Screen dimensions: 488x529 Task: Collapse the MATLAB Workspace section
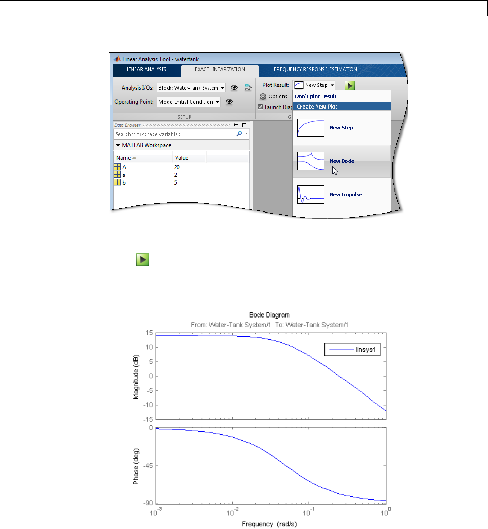click(x=118, y=145)
